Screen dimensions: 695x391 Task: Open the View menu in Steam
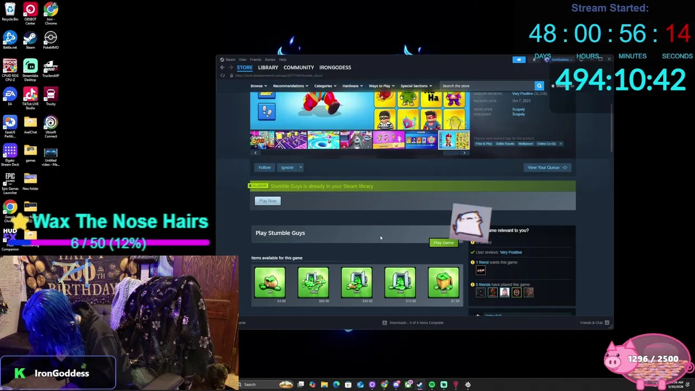(x=243, y=60)
